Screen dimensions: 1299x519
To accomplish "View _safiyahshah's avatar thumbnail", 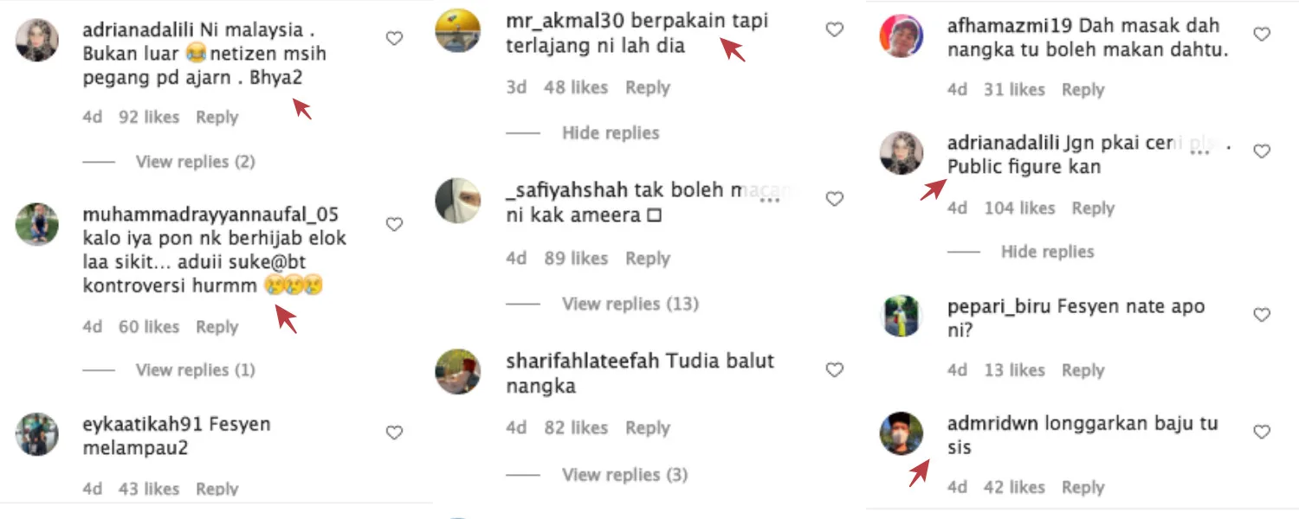I will 457,201.
